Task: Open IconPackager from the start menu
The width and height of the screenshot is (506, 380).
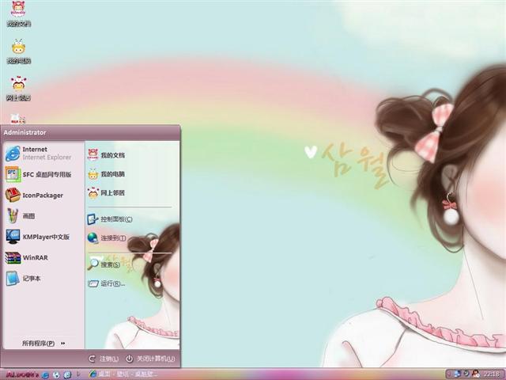Action: pyautogui.click(x=35, y=196)
